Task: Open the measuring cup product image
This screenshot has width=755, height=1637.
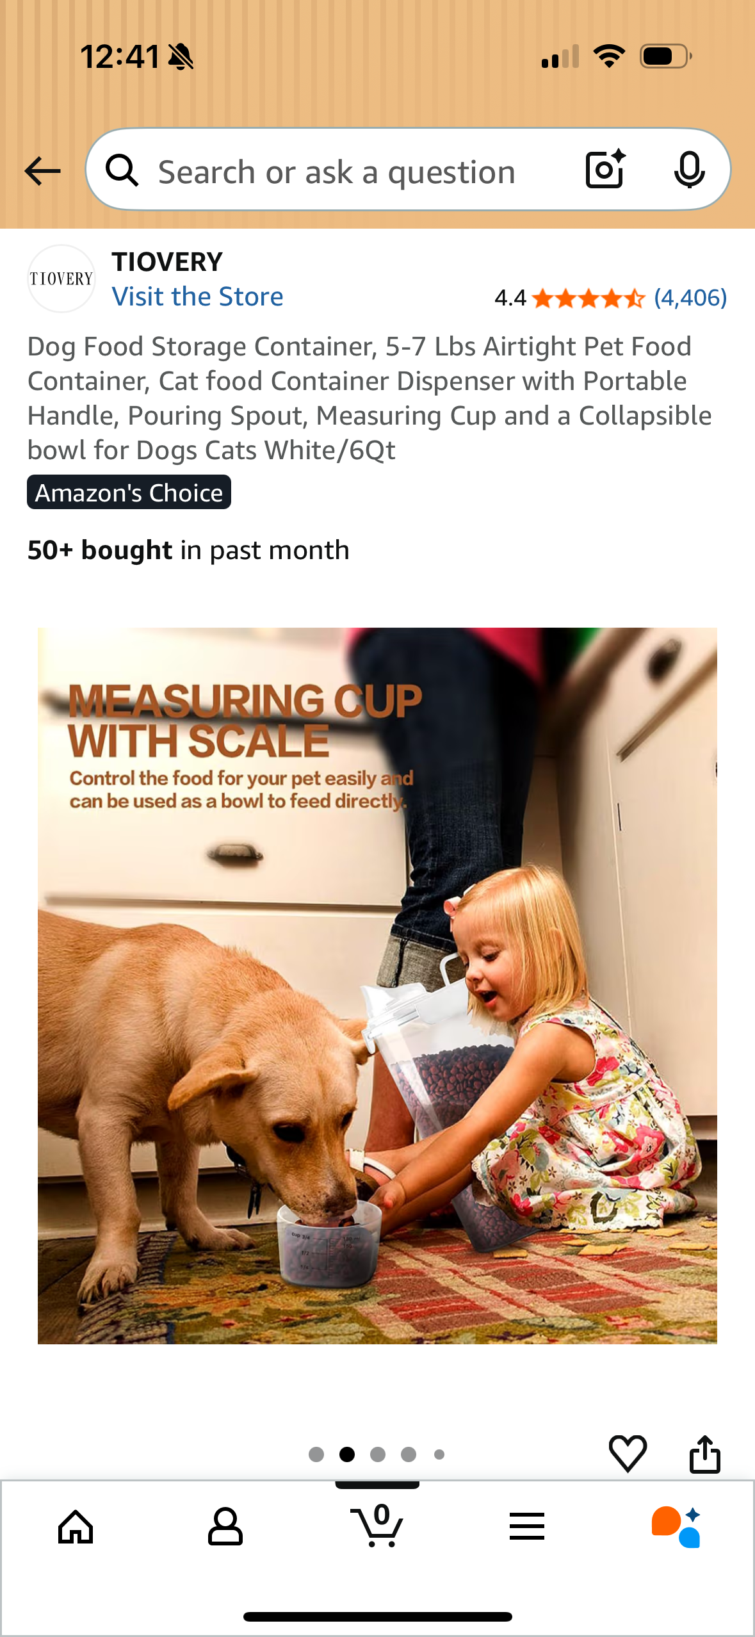Action: coord(377,986)
